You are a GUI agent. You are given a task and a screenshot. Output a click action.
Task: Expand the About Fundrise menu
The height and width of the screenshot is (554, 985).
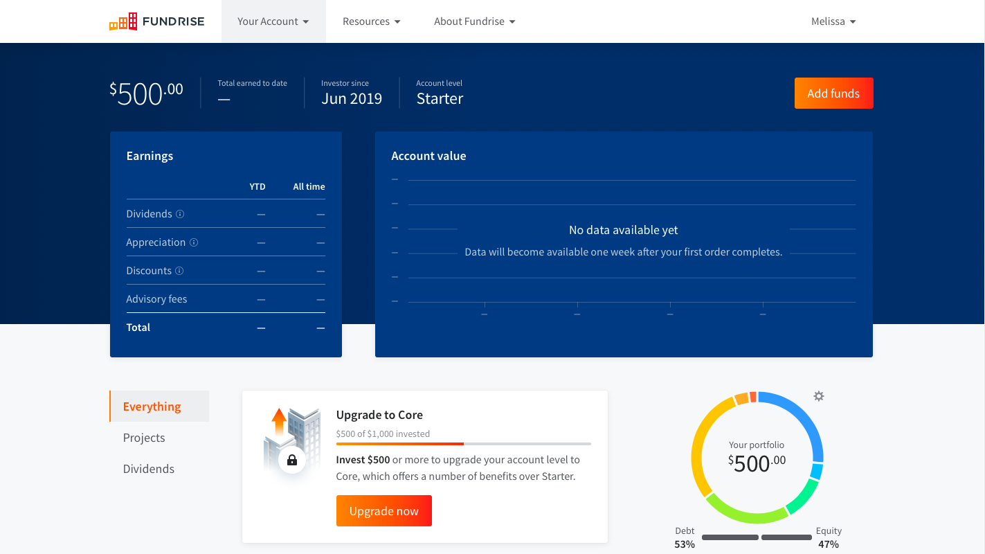(475, 21)
